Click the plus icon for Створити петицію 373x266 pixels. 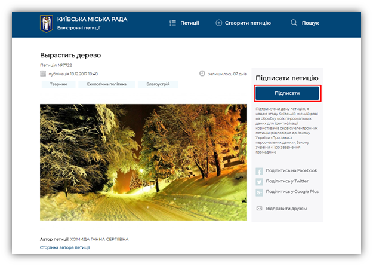coord(218,23)
